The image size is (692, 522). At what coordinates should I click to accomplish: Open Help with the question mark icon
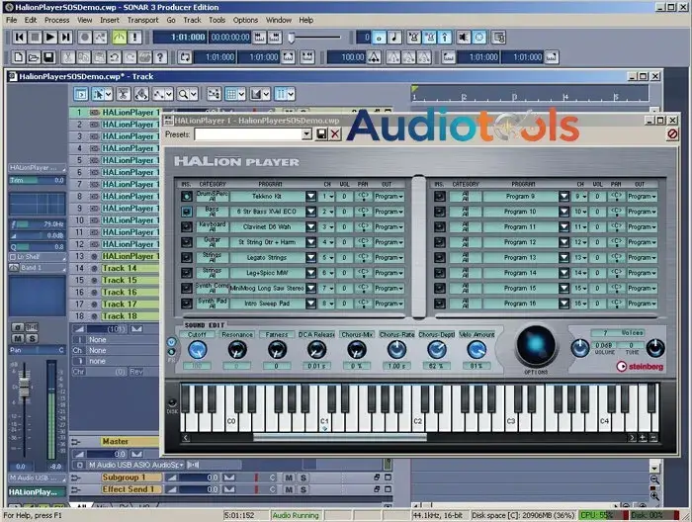(160, 57)
